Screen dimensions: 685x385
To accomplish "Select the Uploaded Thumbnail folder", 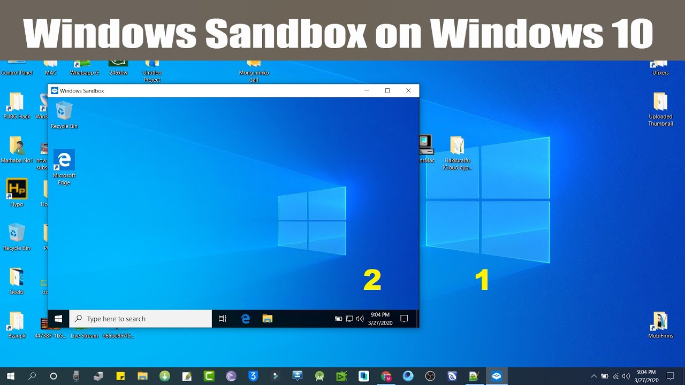I will pos(660,110).
